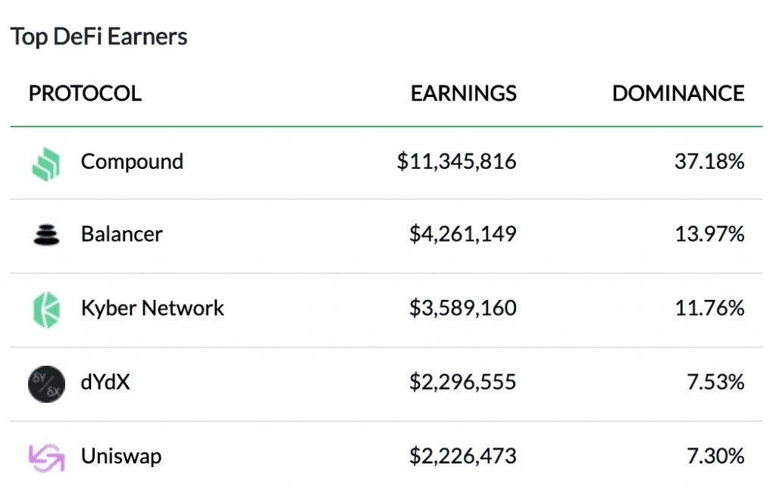
Task: Open the Compound protocol name link
Action: click(132, 162)
